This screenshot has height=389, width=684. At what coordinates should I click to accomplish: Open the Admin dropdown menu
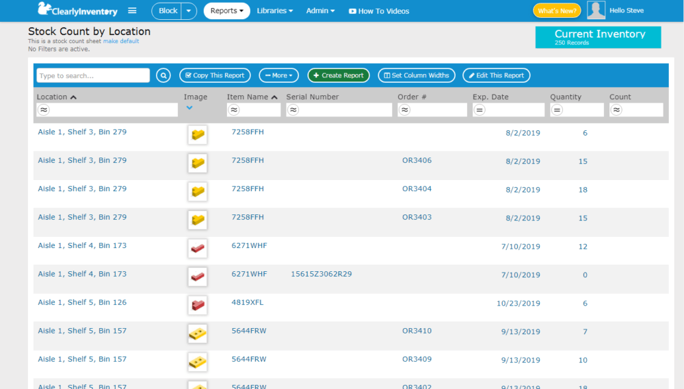(320, 11)
